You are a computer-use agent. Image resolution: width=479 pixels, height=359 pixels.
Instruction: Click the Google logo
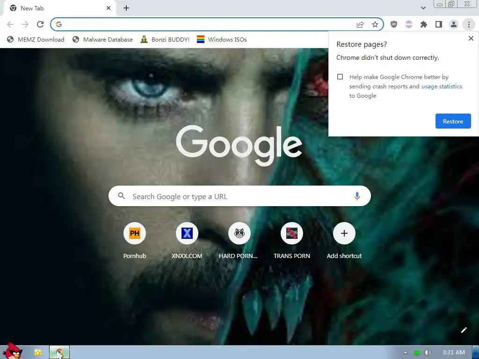coord(239,145)
